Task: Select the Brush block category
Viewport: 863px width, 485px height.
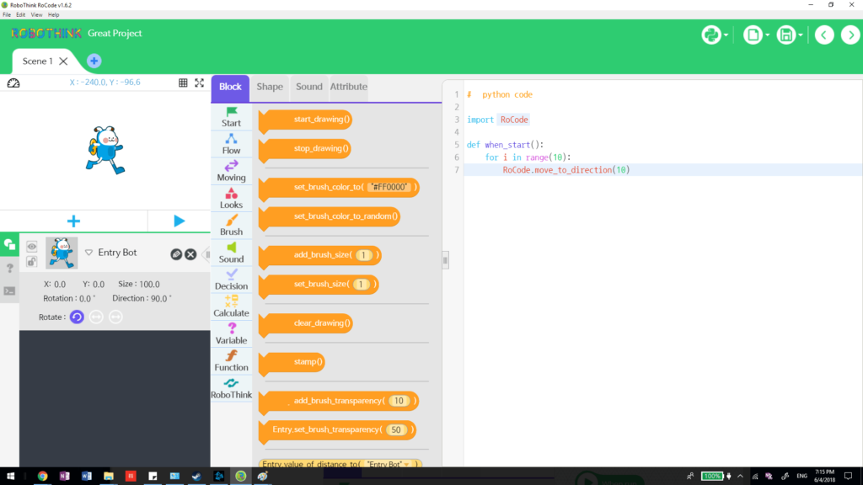Action: 231,223
